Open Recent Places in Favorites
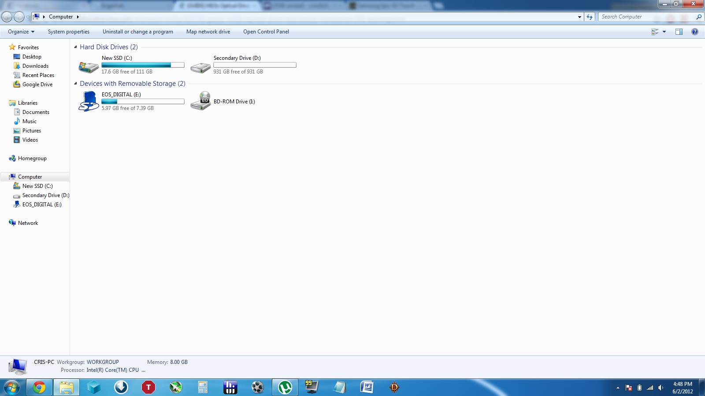This screenshot has height=396, width=705. coord(38,75)
